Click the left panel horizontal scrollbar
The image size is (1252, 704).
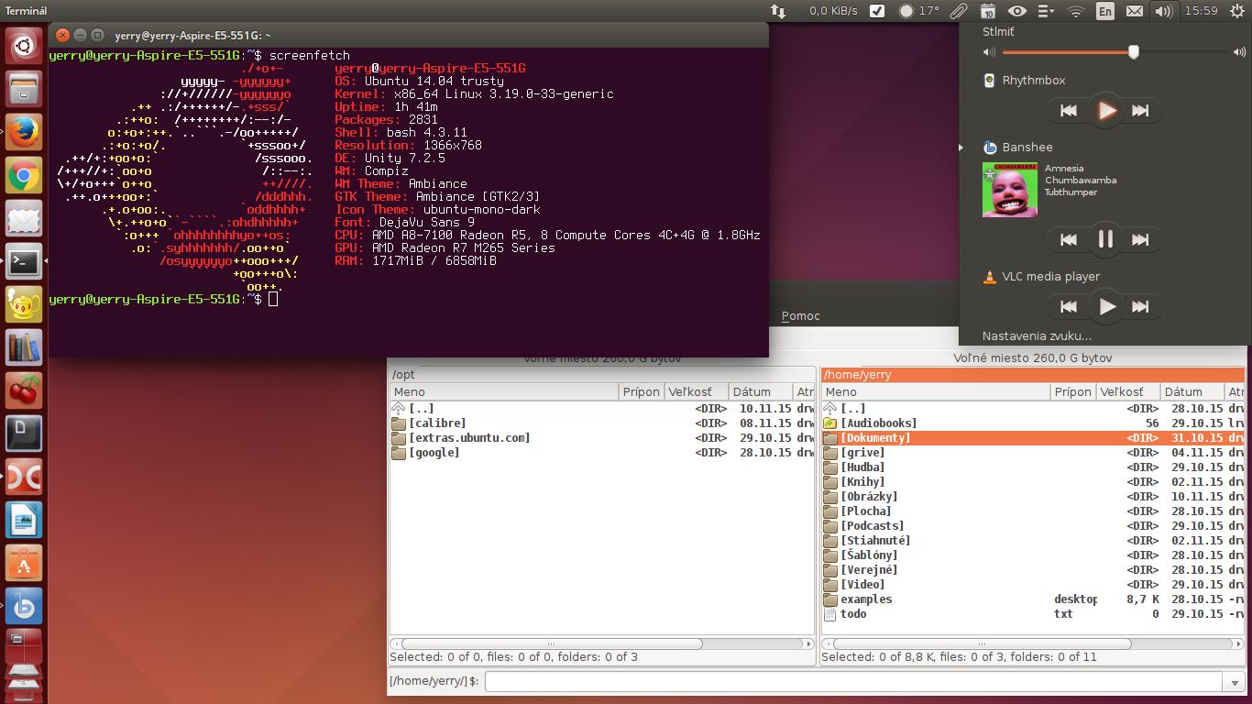pyautogui.click(x=601, y=643)
